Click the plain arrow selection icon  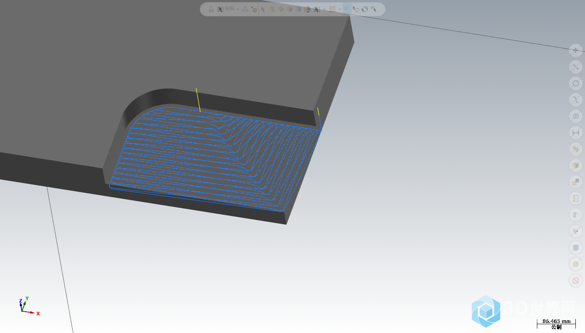click(x=263, y=9)
